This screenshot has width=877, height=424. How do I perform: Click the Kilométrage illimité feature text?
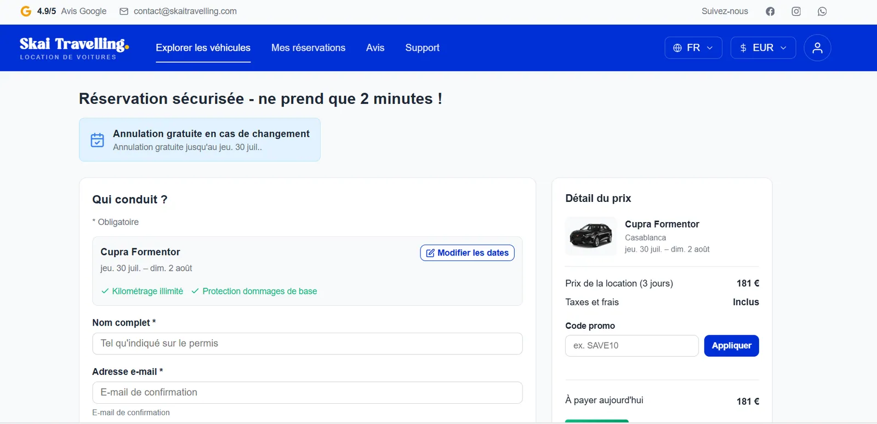[147, 291]
